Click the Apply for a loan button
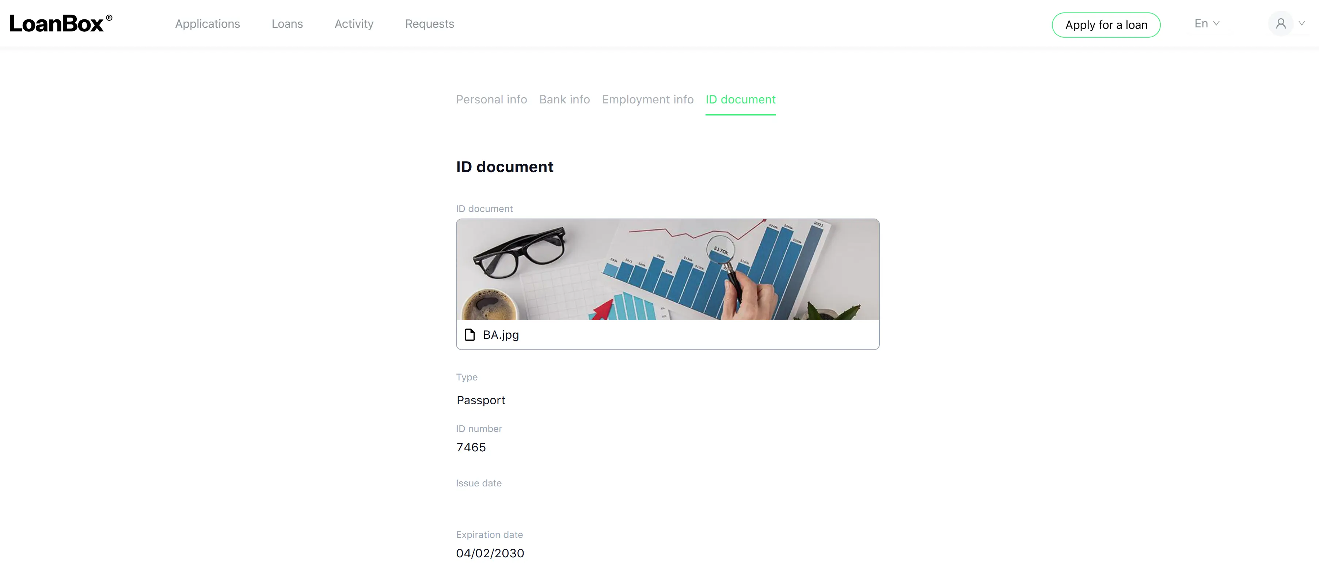Viewport: 1319px width, 569px height. (1106, 25)
